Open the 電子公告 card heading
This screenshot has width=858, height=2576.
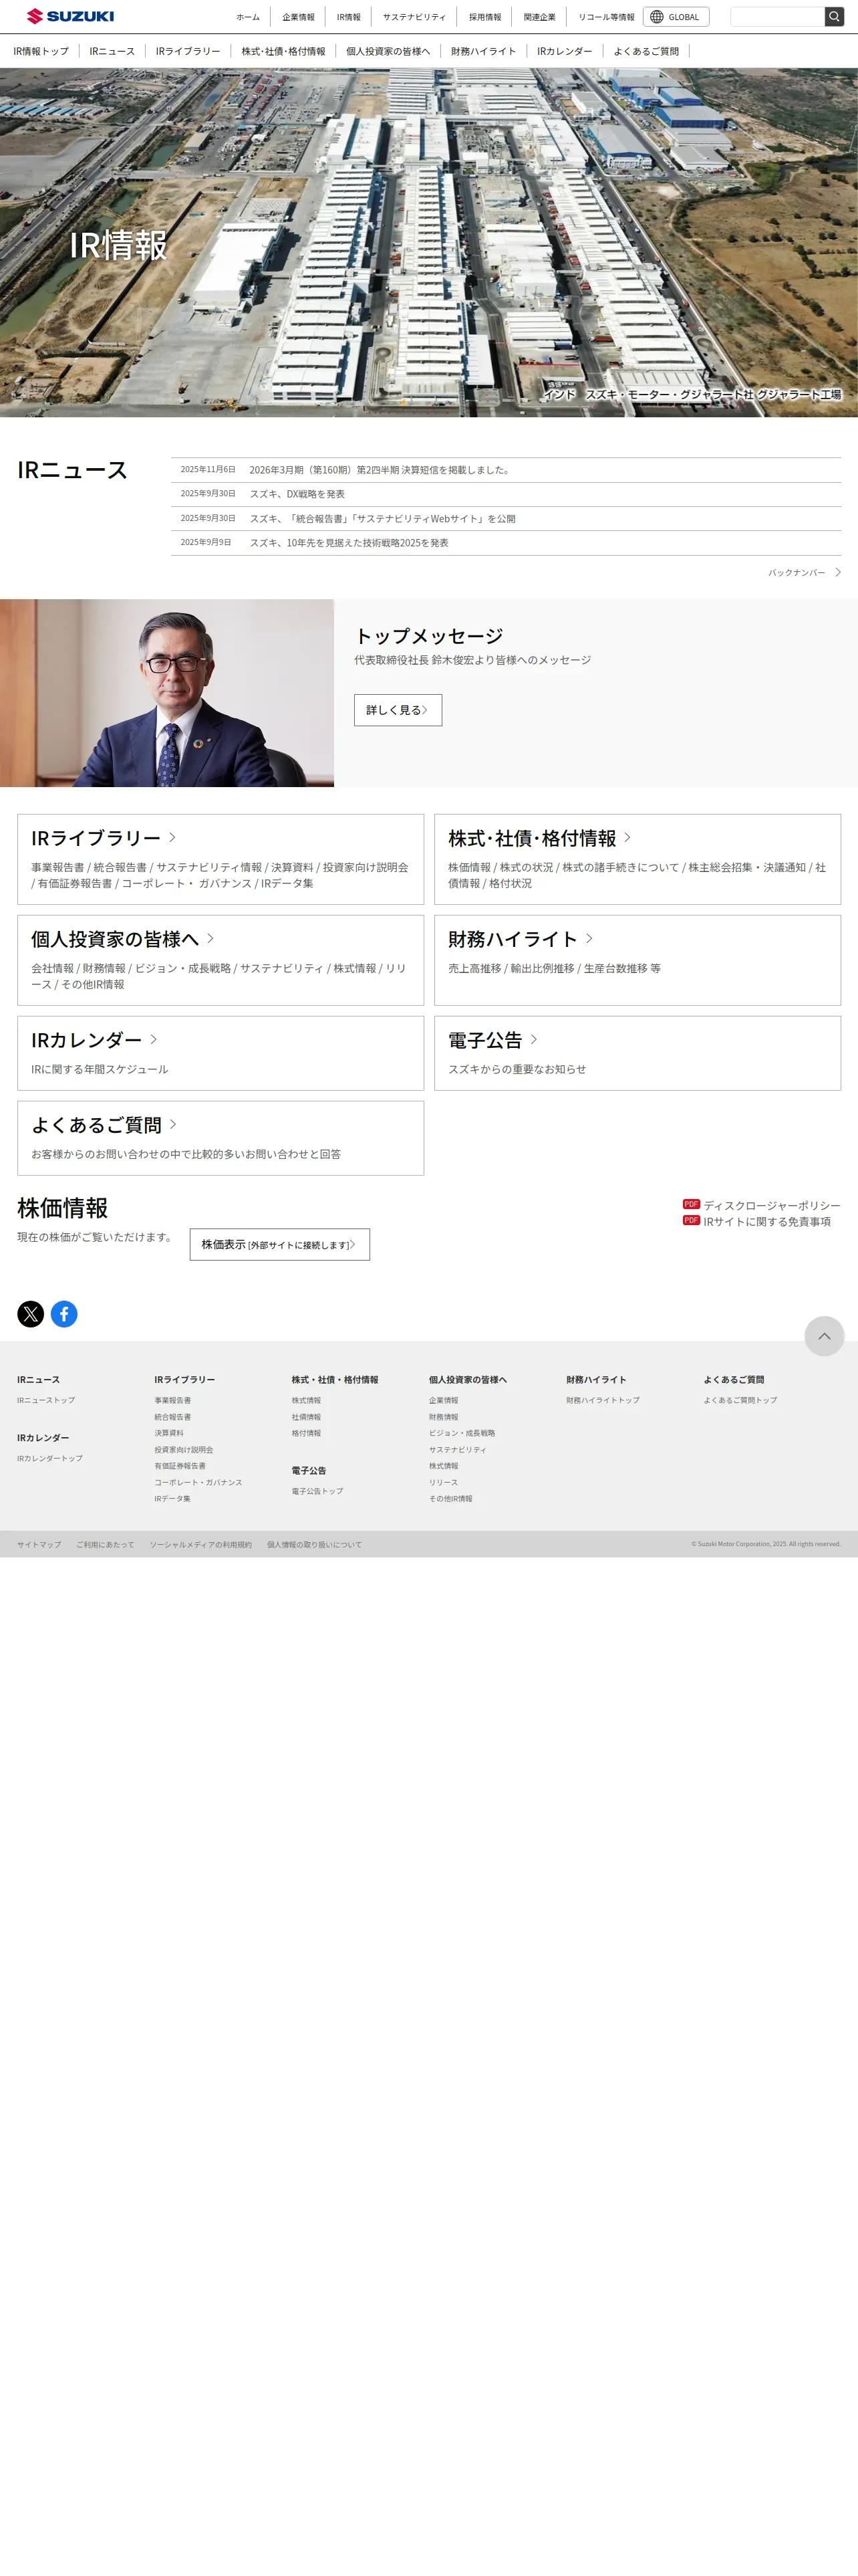point(484,1040)
